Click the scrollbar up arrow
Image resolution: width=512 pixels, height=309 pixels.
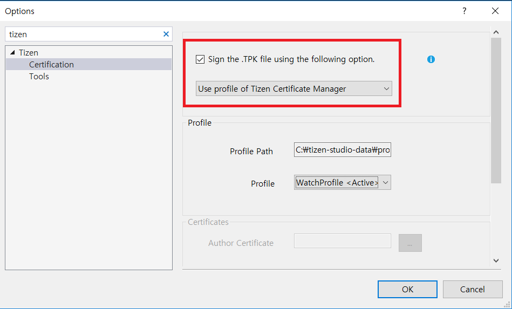pyautogui.click(x=496, y=32)
